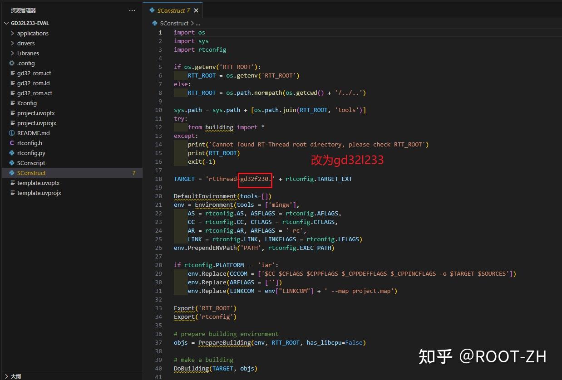This screenshot has height=380, width=562.
Task: Click line number 18 in the editor gutter
Action: coord(158,179)
